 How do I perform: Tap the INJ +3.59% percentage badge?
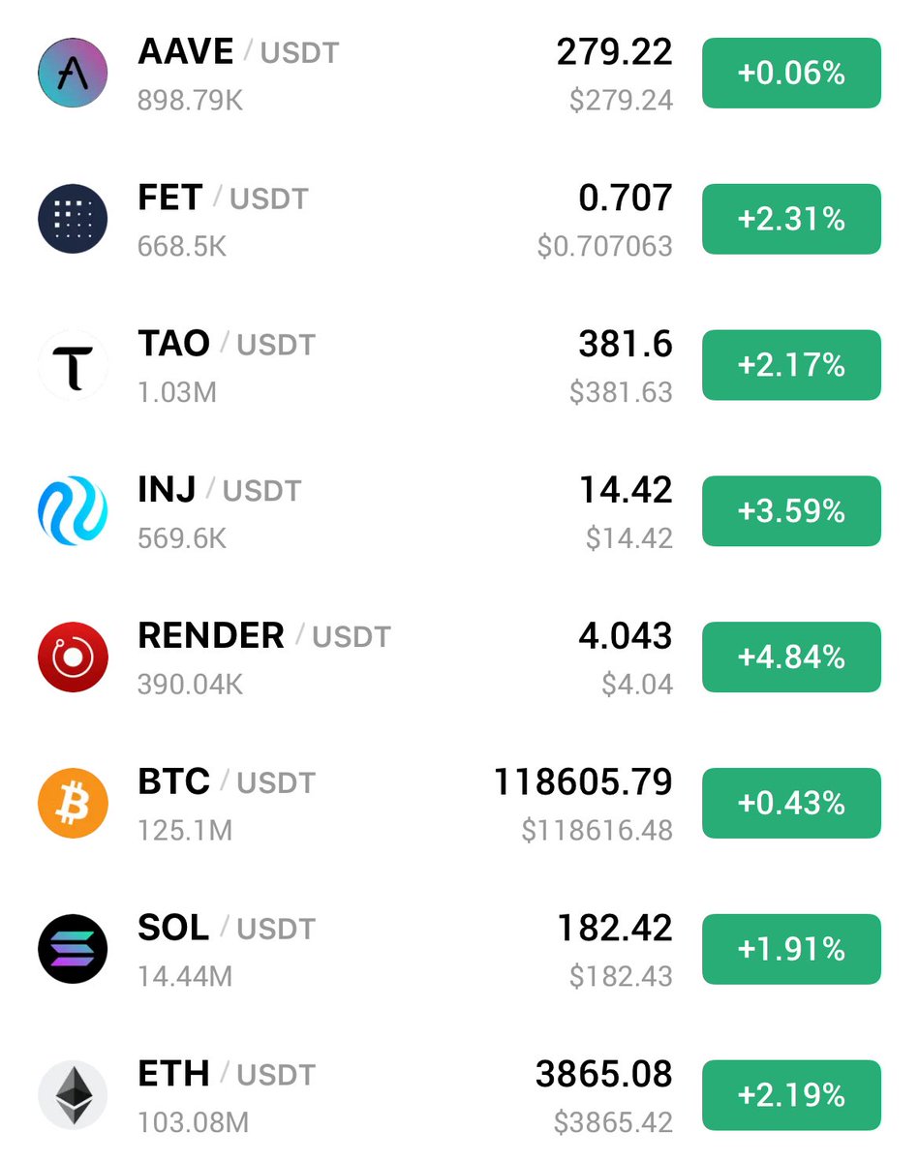point(791,511)
